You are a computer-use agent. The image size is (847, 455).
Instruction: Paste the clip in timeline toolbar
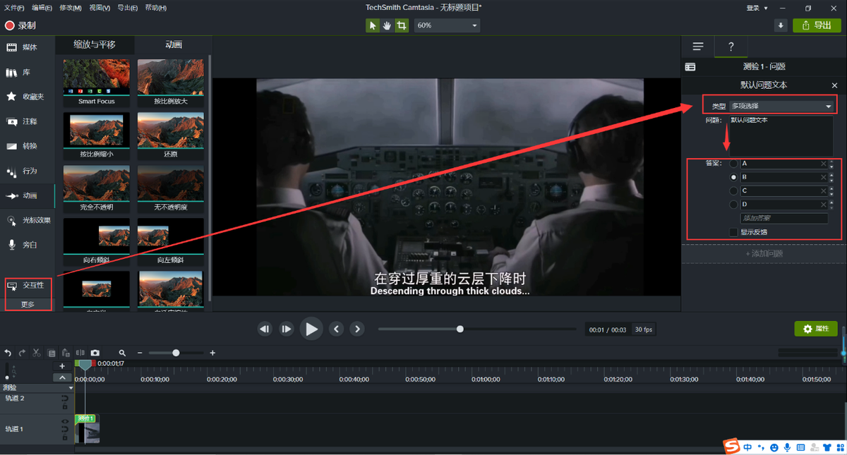[66, 353]
